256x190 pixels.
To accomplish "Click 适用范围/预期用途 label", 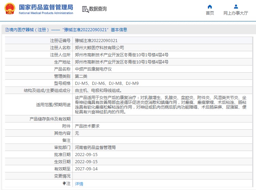I will pos(53,105).
